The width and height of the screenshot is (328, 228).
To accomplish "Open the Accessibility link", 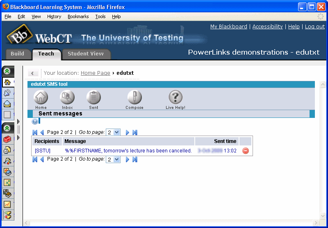I will click(x=268, y=27).
